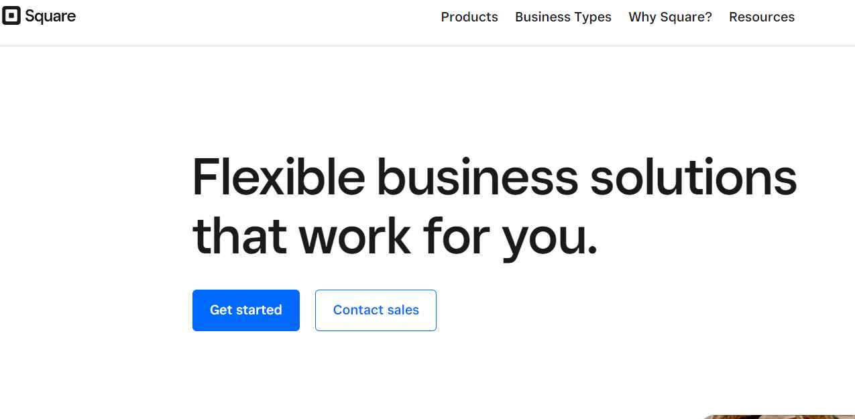Screen dimensions: 855x419
Task: Expand the Business Types navigation menu
Action: pos(563,17)
